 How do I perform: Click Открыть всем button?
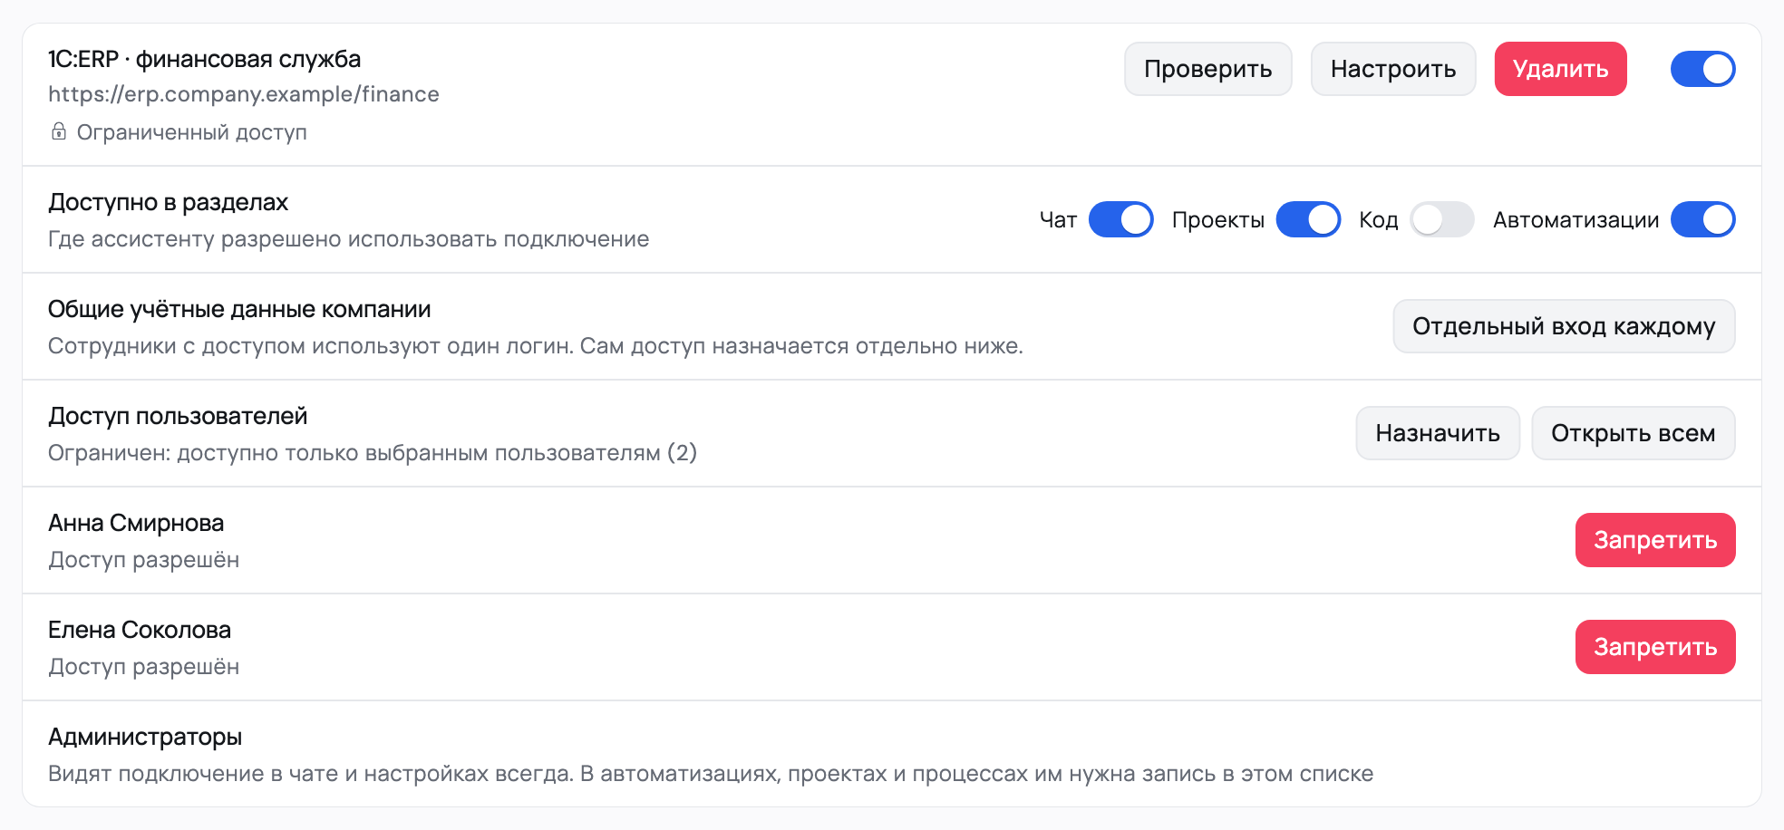tap(1633, 433)
